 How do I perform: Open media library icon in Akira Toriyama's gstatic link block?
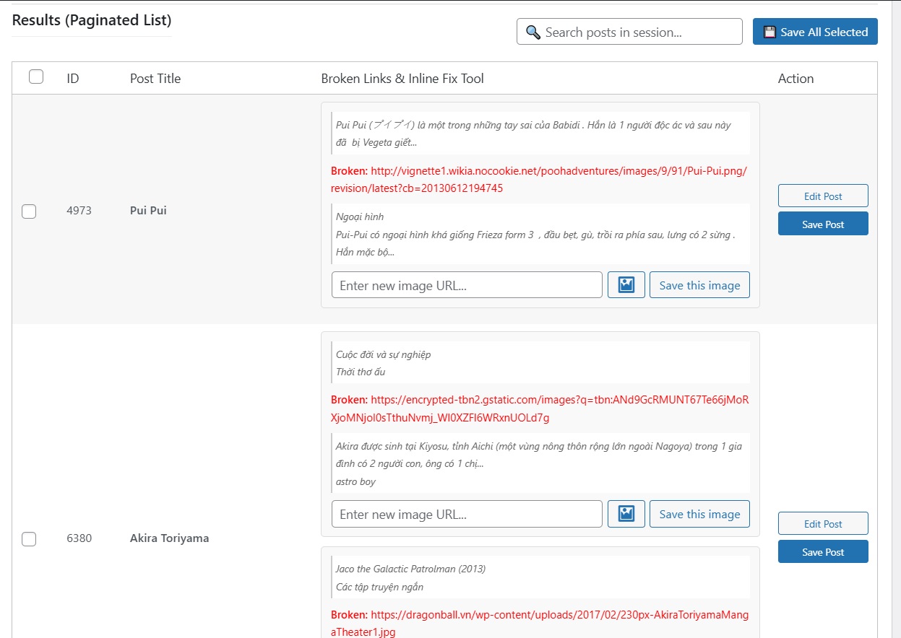[x=626, y=514]
